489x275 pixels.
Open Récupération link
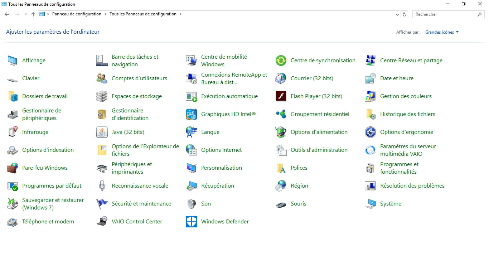pyautogui.click(x=218, y=186)
